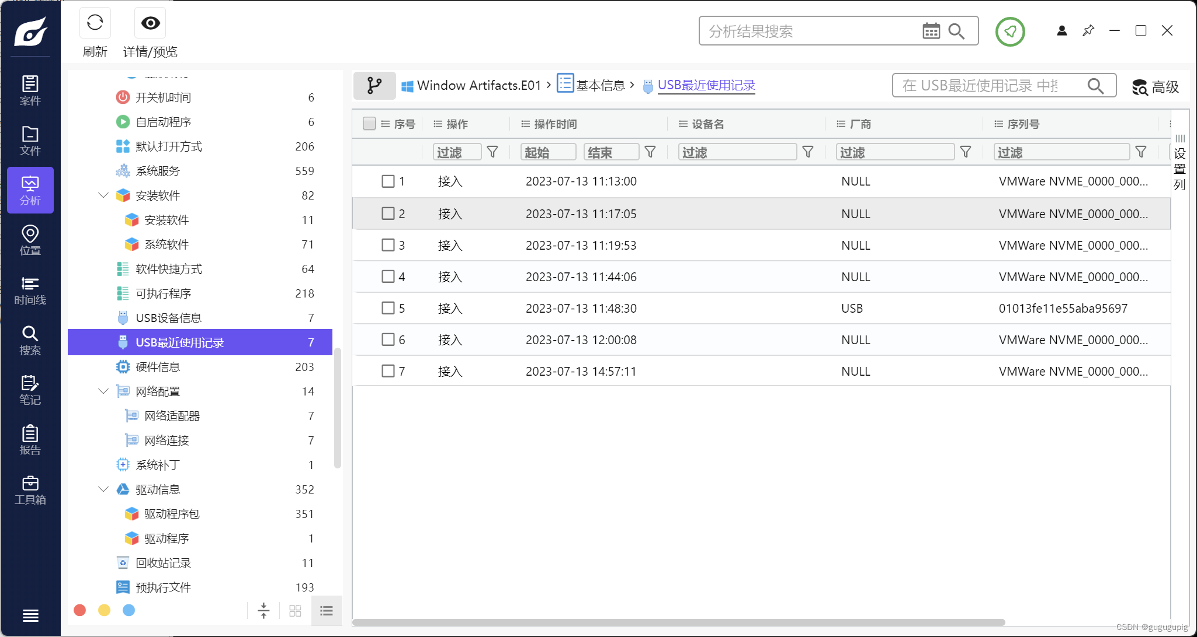Tick the checkbox for row 5

click(x=388, y=308)
